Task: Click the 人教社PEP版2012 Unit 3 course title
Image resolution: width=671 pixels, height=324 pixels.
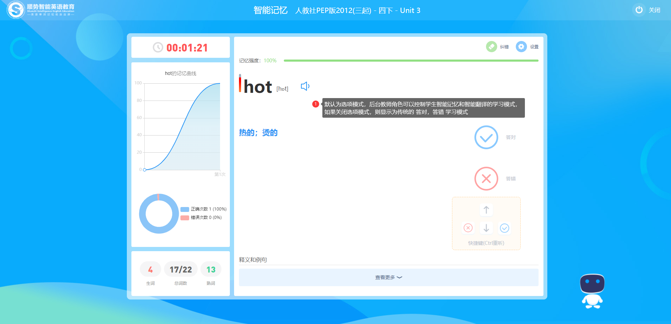Action: 358,11
